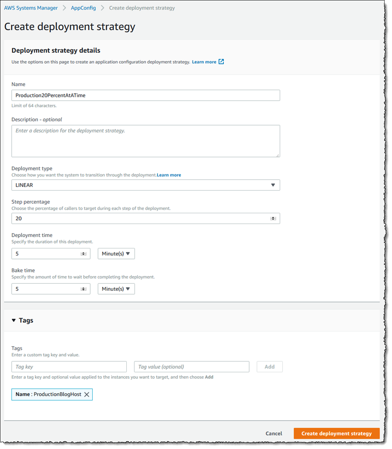Open Bake time Minute(s) unit dropdown
The height and width of the screenshot is (449, 392).
[x=116, y=289]
